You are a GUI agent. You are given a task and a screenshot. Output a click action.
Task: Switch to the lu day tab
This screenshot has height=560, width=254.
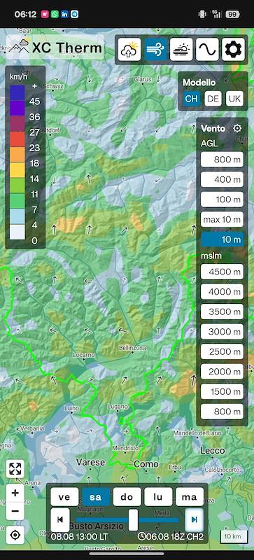coord(158,497)
